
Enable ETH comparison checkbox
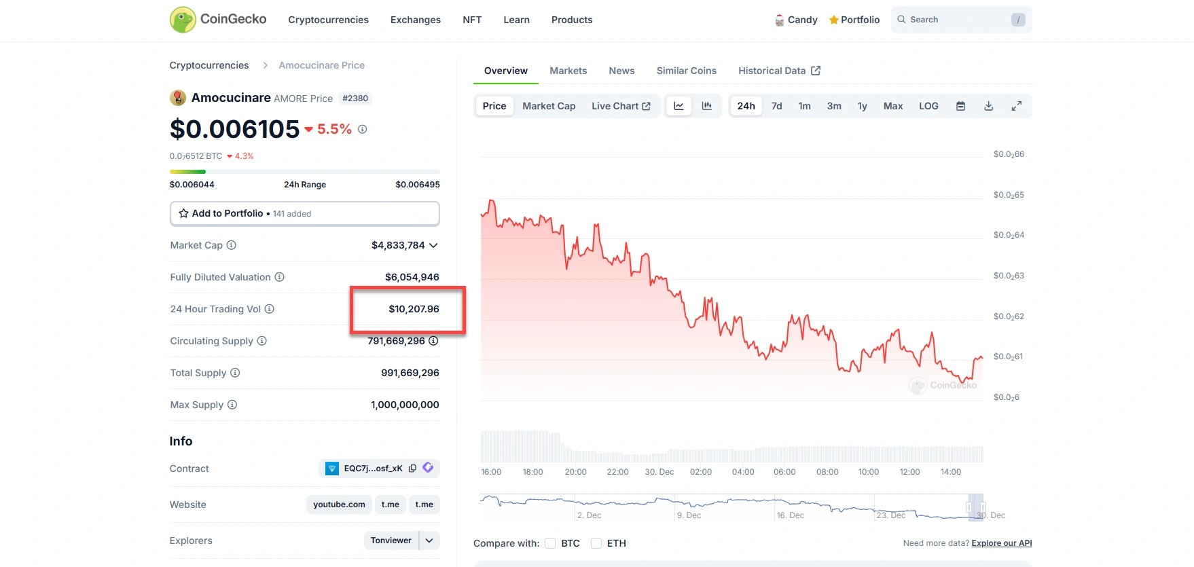pos(596,543)
